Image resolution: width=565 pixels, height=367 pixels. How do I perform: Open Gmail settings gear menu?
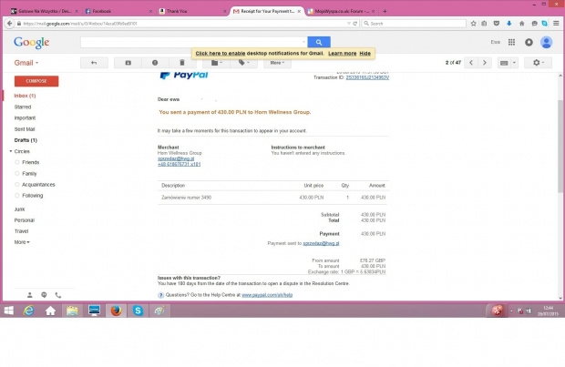click(x=539, y=63)
